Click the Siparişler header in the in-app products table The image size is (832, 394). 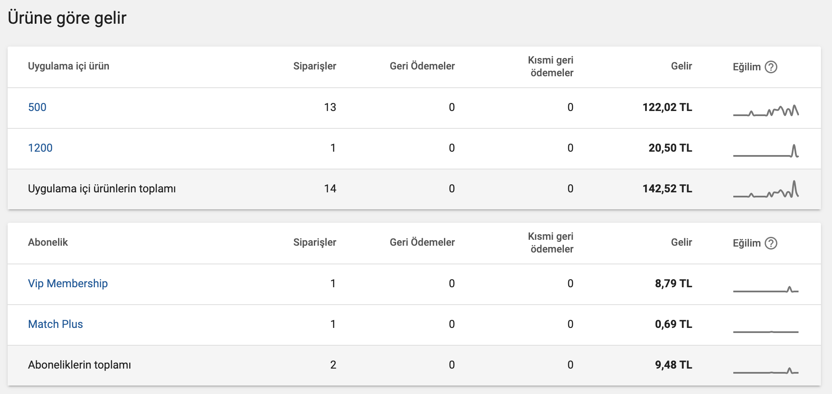pos(315,66)
